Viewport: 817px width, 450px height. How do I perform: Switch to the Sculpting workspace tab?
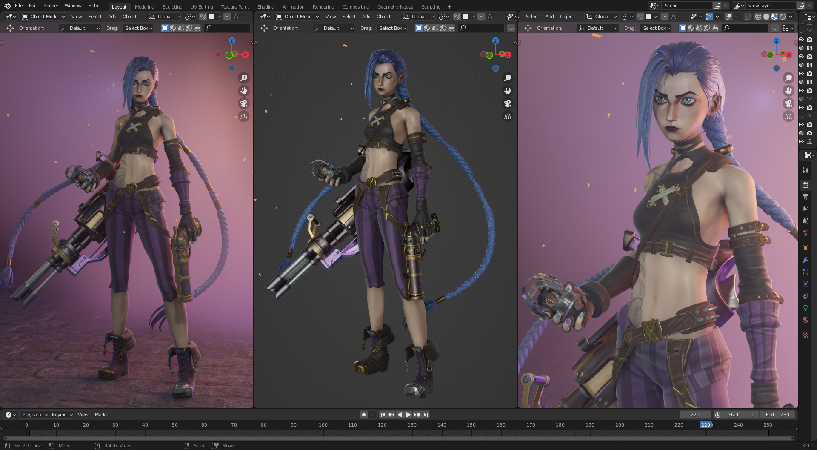pos(172,7)
